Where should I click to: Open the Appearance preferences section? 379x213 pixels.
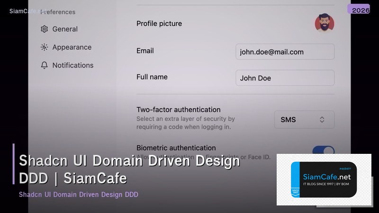tap(66, 47)
